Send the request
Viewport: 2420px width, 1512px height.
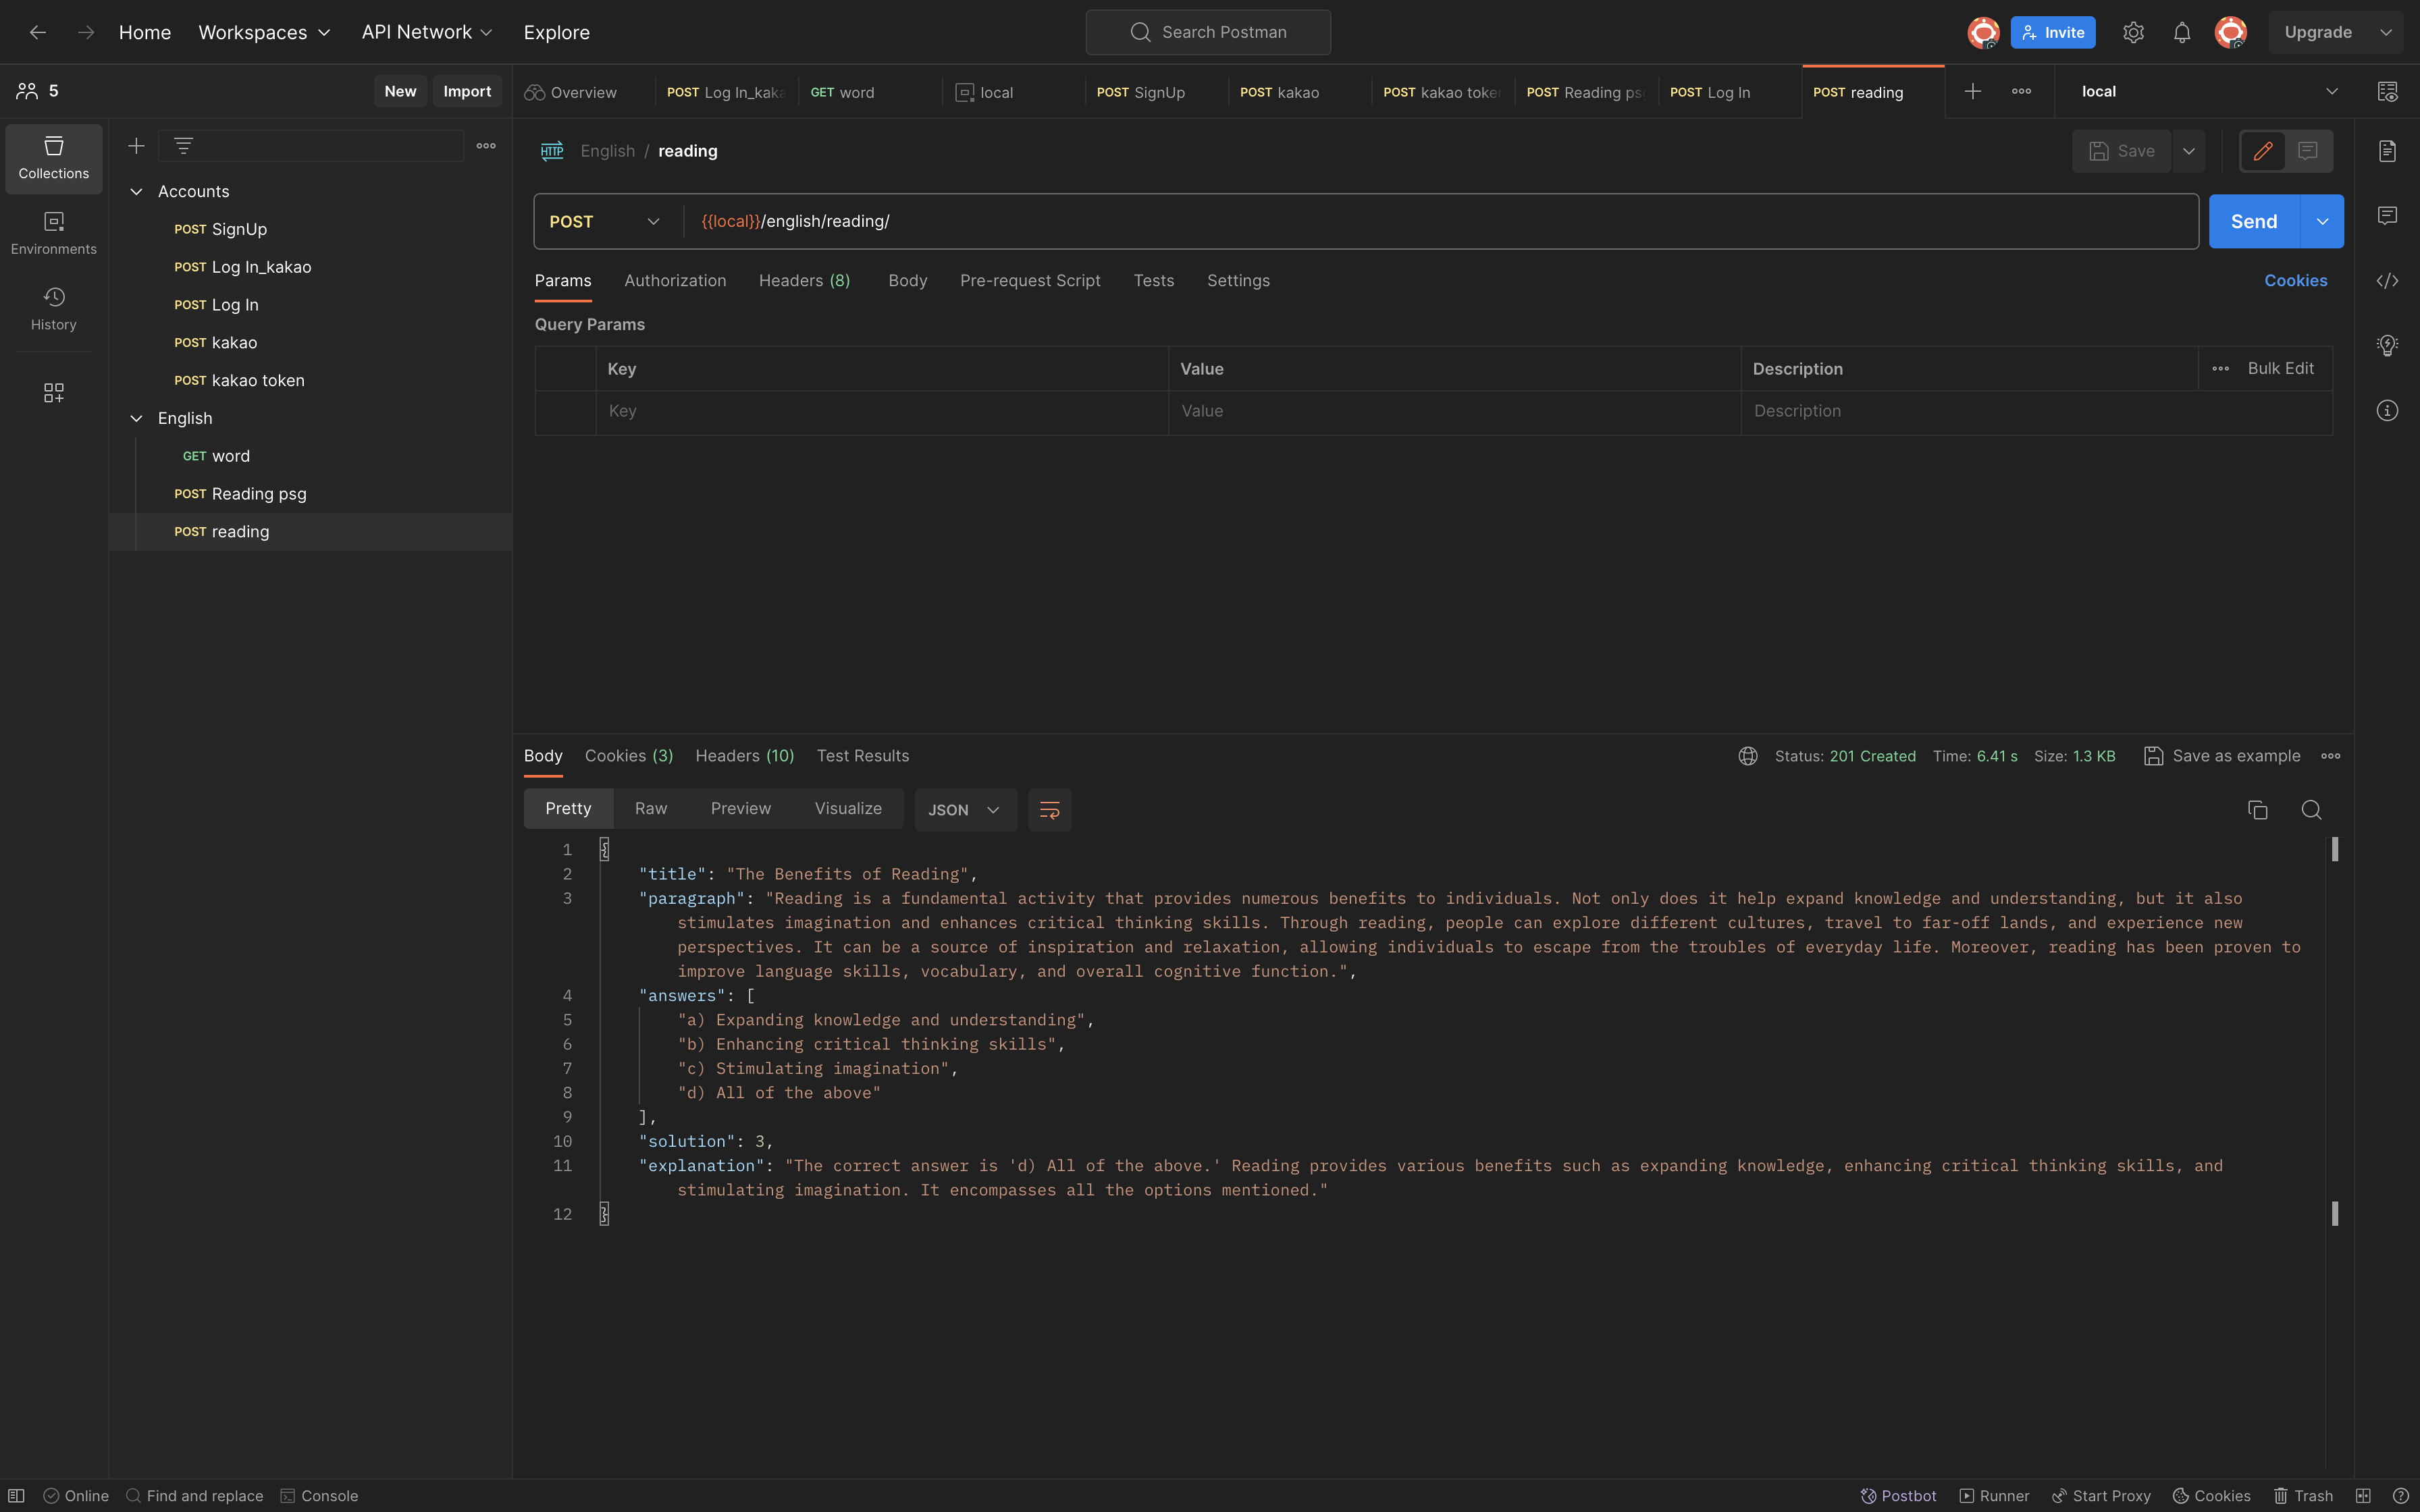[x=2254, y=221]
